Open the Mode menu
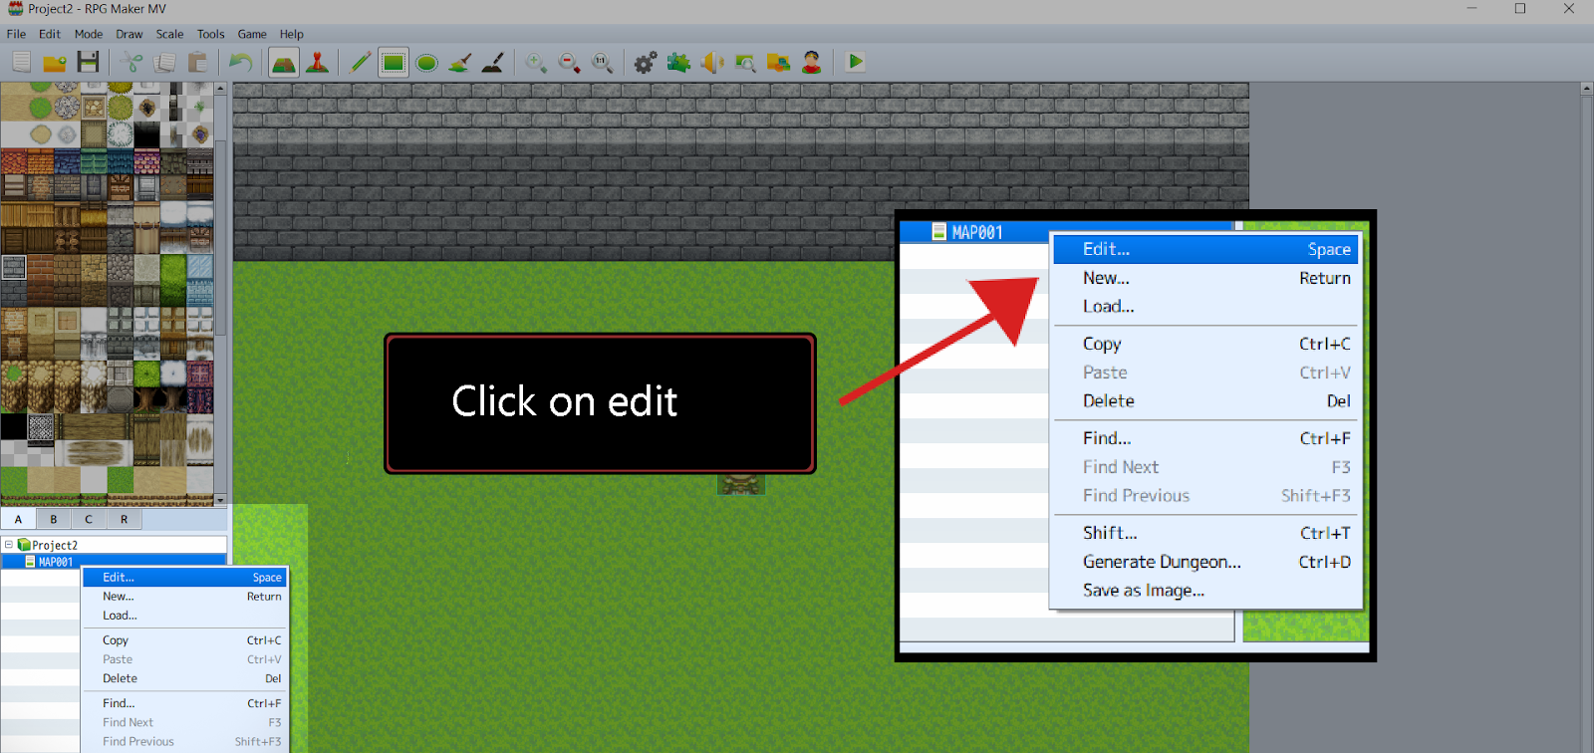The width and height of the screenshot is (1594, 753). coord(89,34)
